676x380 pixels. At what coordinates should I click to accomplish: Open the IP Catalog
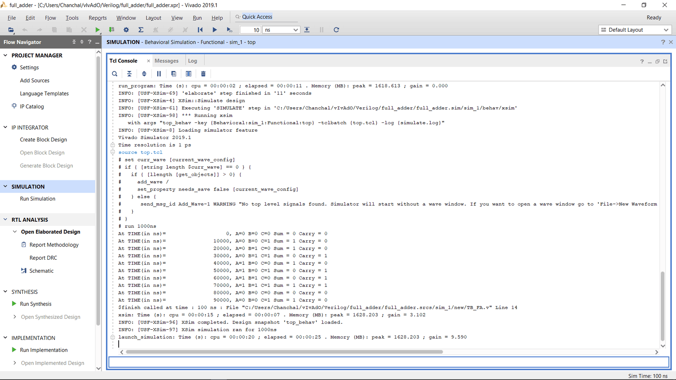tap(31, 106)
